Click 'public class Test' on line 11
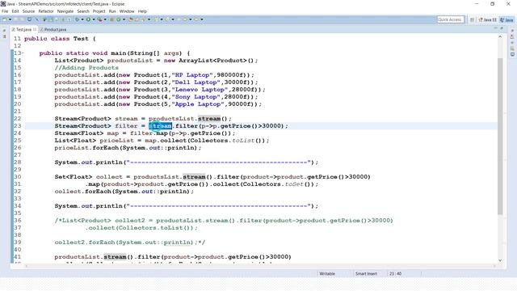517x291 pixels. coord(57,39)
